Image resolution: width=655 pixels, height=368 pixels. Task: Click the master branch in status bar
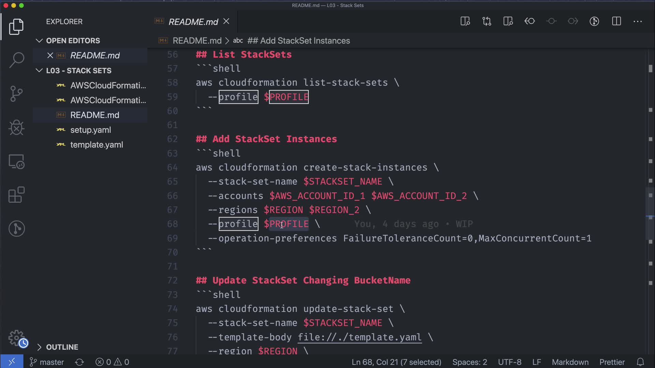tap(47, 362)
